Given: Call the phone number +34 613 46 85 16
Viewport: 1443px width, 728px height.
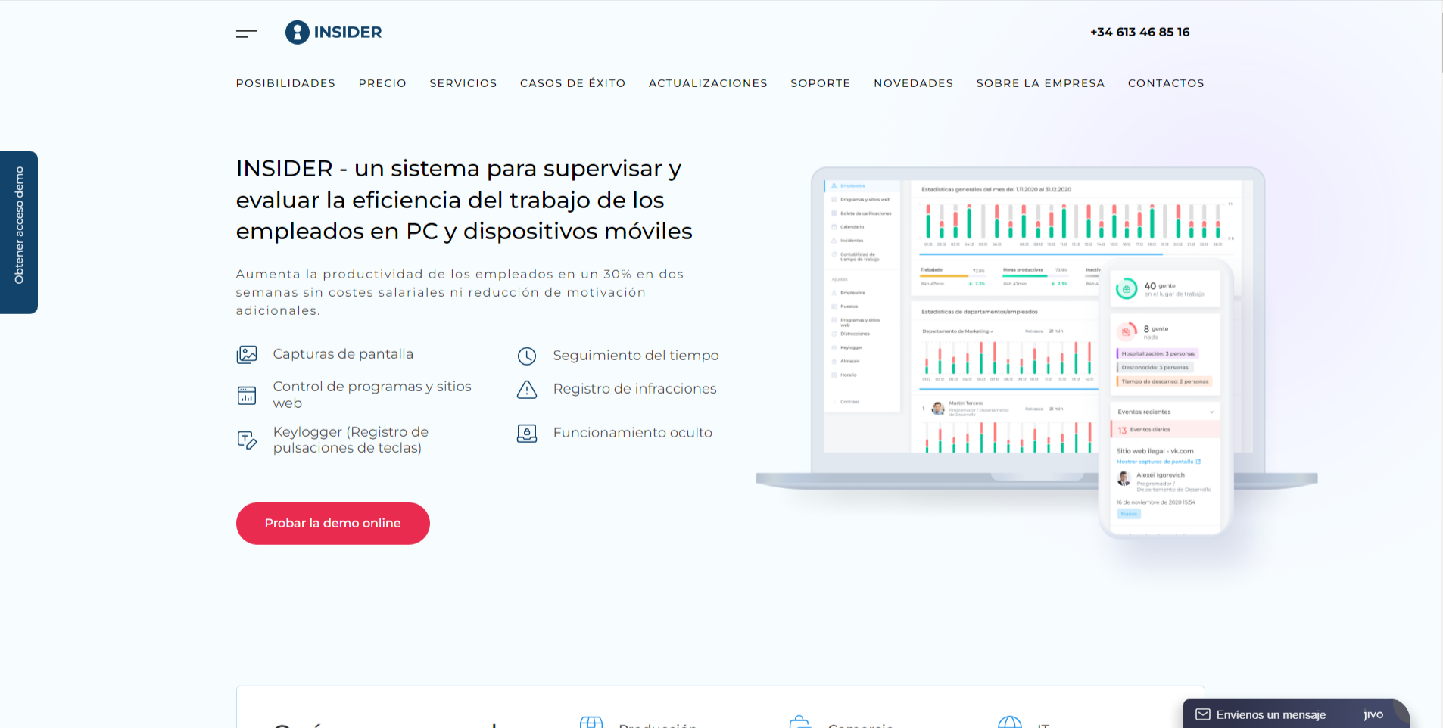Looking at the screenshot, I should (x=1139, y=32).
